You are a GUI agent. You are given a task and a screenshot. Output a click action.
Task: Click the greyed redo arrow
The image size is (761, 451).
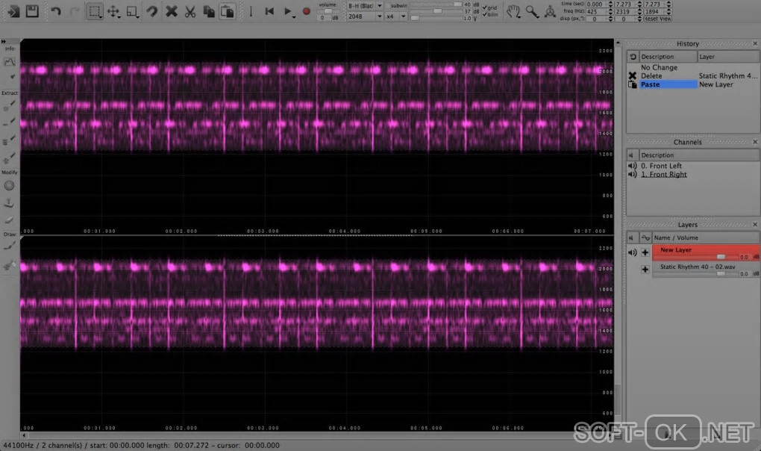[75, 11]
